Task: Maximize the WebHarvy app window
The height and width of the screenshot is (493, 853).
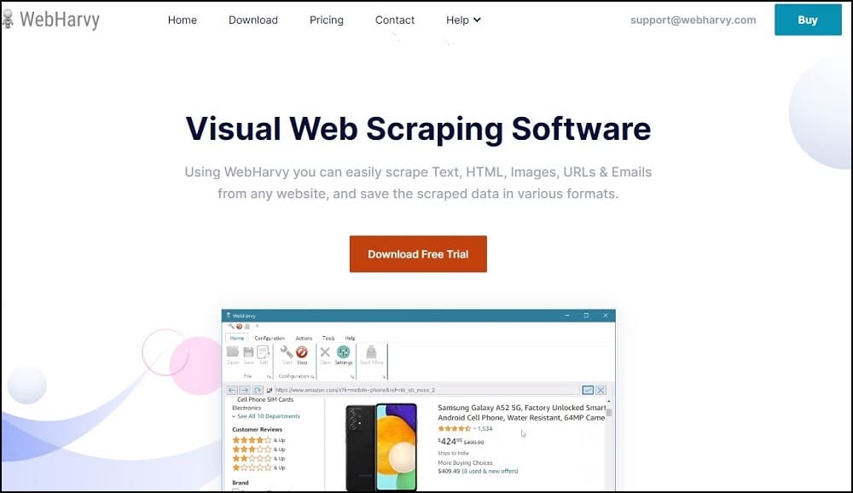Action: pyautogui.click(x=586, y=316)
